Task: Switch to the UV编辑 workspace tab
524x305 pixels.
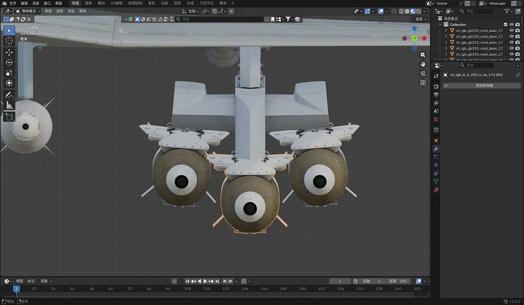Action: click(x=116, y=3)
